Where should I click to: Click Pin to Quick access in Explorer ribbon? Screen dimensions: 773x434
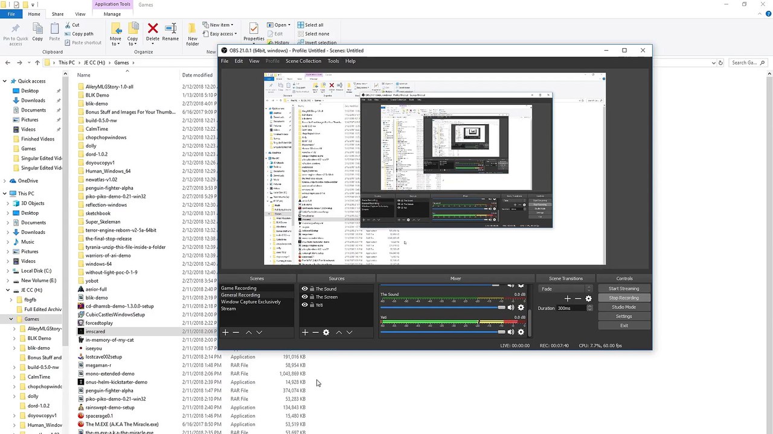click(16, 34)
